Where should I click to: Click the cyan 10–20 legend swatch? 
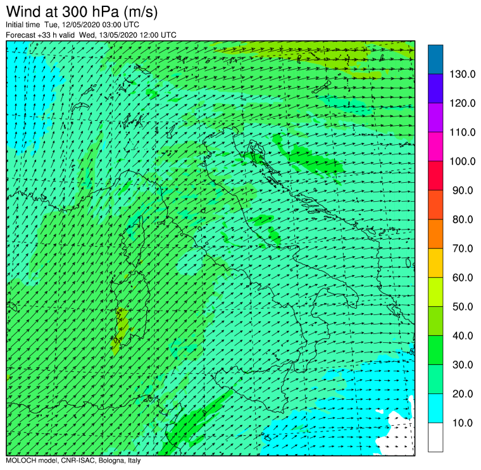coord(435,409)
